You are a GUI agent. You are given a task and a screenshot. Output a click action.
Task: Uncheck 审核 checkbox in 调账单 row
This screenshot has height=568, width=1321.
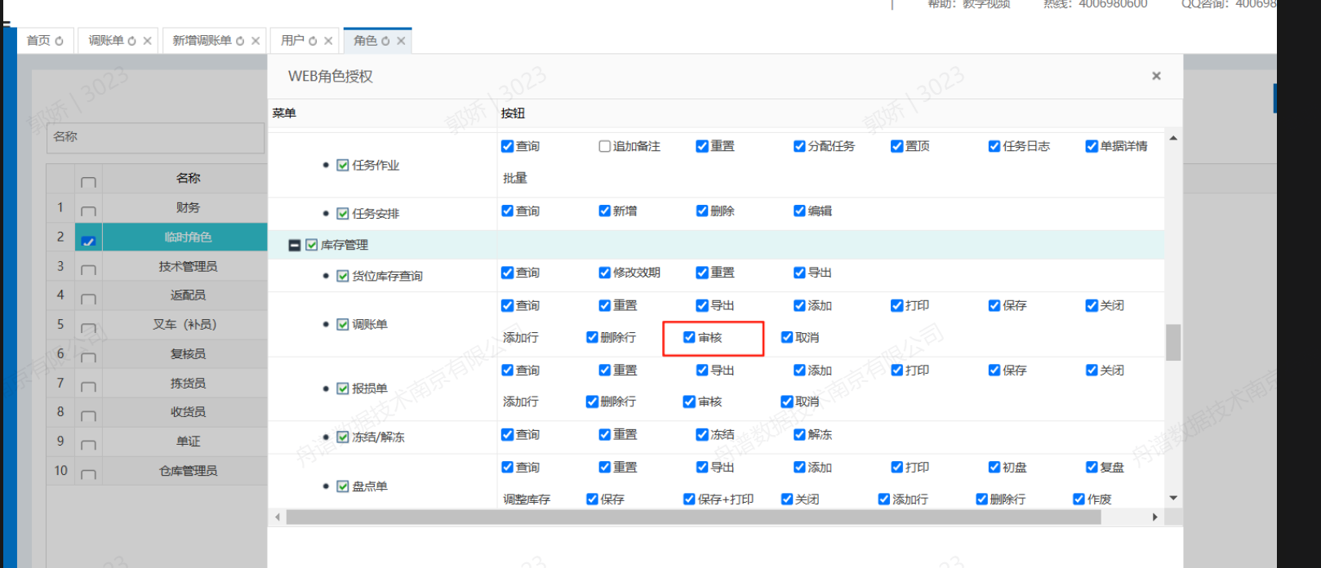690,337
